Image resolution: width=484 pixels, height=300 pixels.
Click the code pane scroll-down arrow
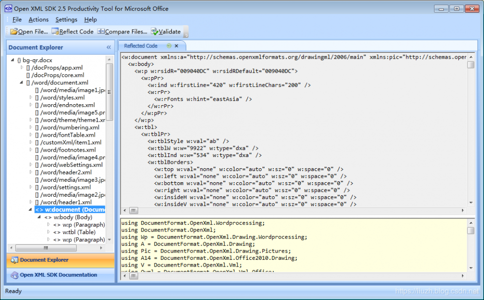click(471, 268)
